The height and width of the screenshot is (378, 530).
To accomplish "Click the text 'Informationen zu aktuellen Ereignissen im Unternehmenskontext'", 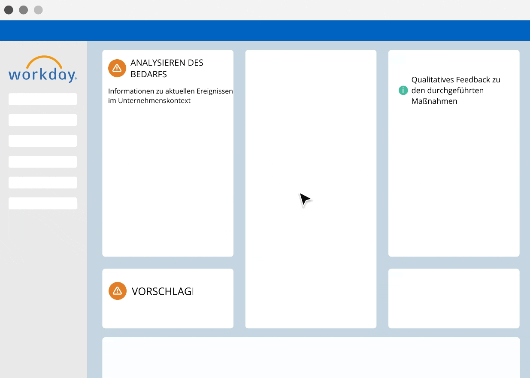I will pos(170,96).
